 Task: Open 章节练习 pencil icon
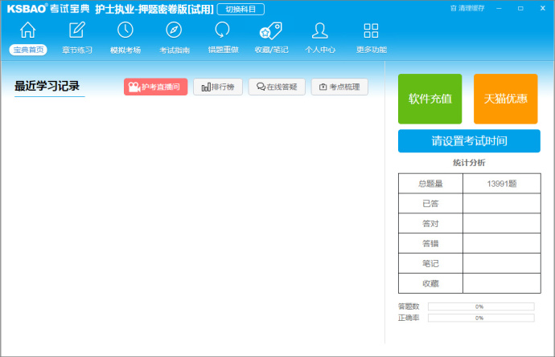(x=76, y=30)
